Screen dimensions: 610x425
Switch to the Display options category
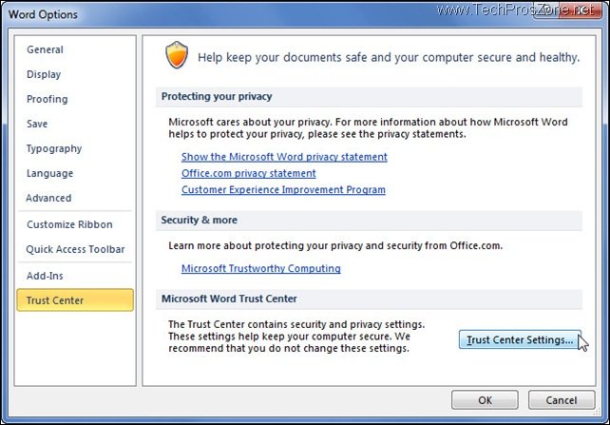coord(44,74)
